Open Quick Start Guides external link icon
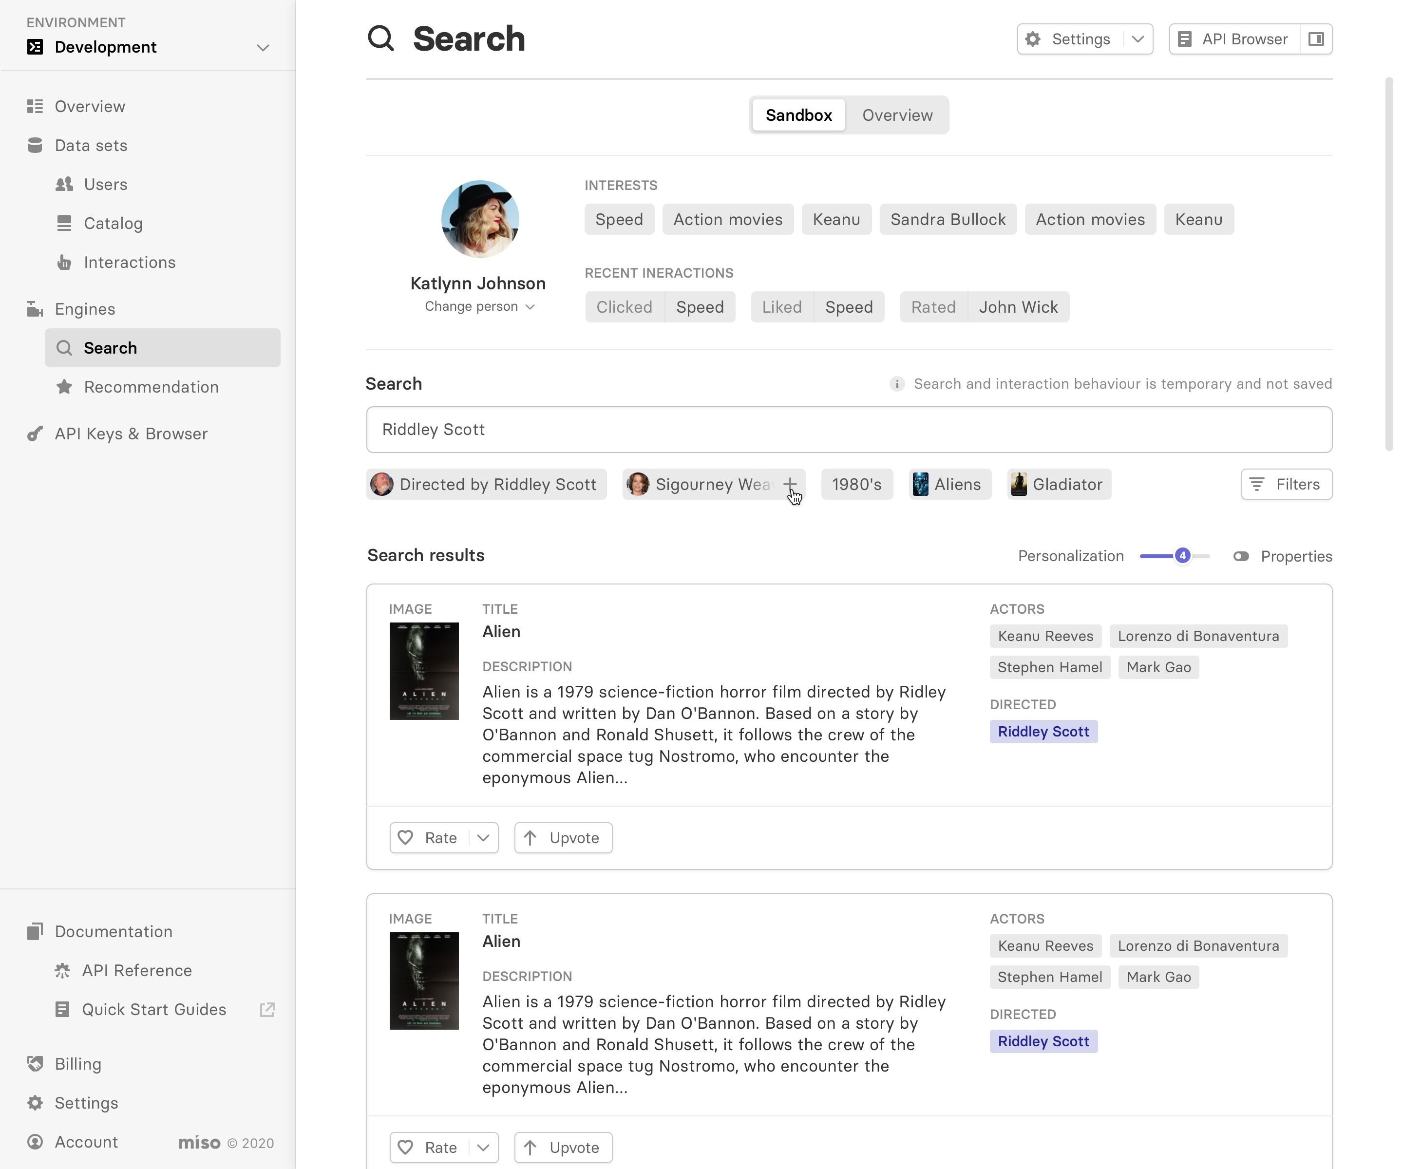1403x1169 pixels. (x=267, y=1009)
